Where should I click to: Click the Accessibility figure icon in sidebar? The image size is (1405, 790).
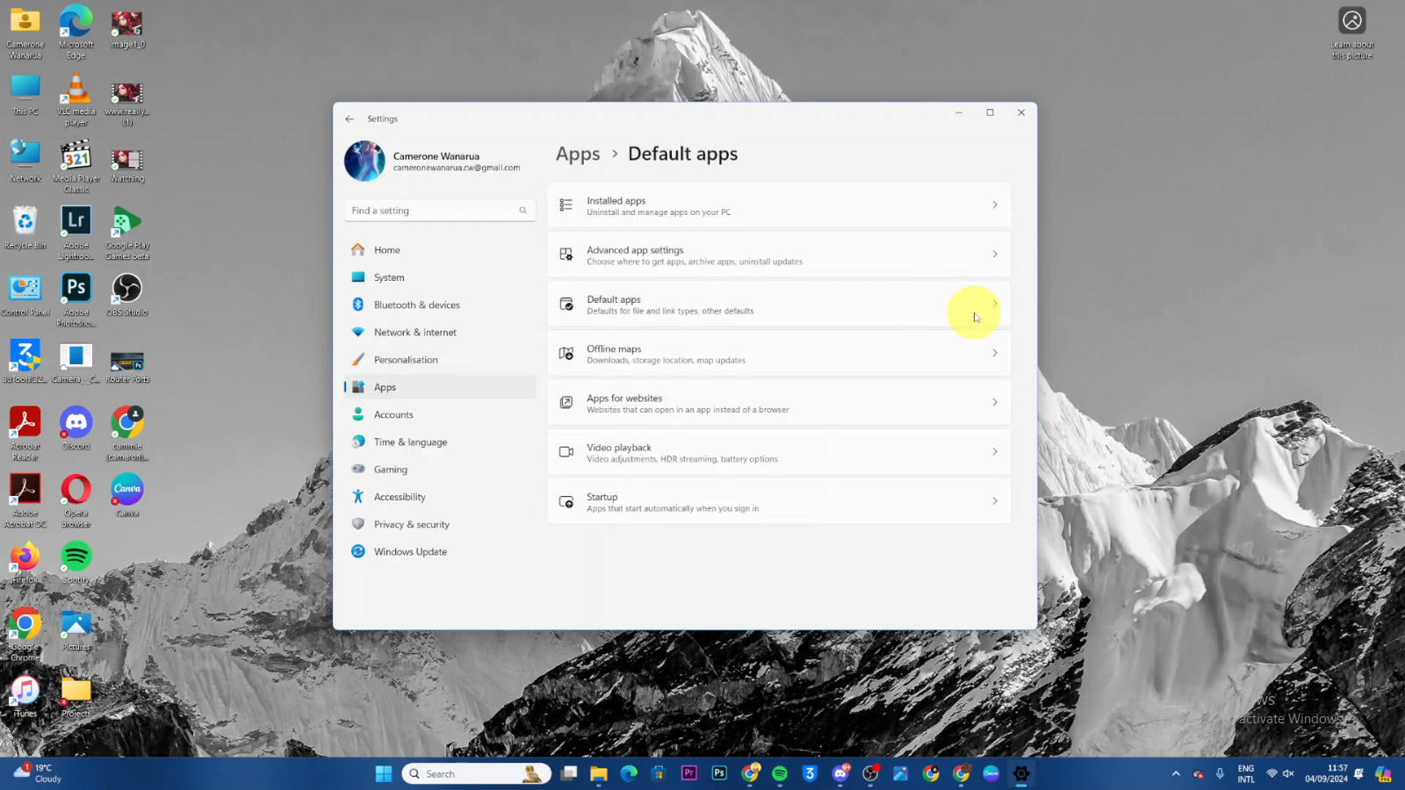pos(358,497)
